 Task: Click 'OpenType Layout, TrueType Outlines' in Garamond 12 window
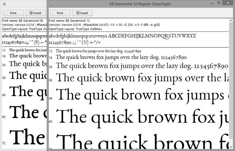75,29
